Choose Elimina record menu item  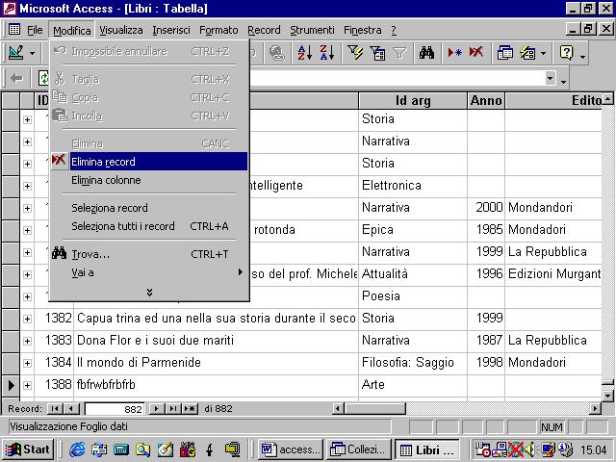[x=149, y=162]
